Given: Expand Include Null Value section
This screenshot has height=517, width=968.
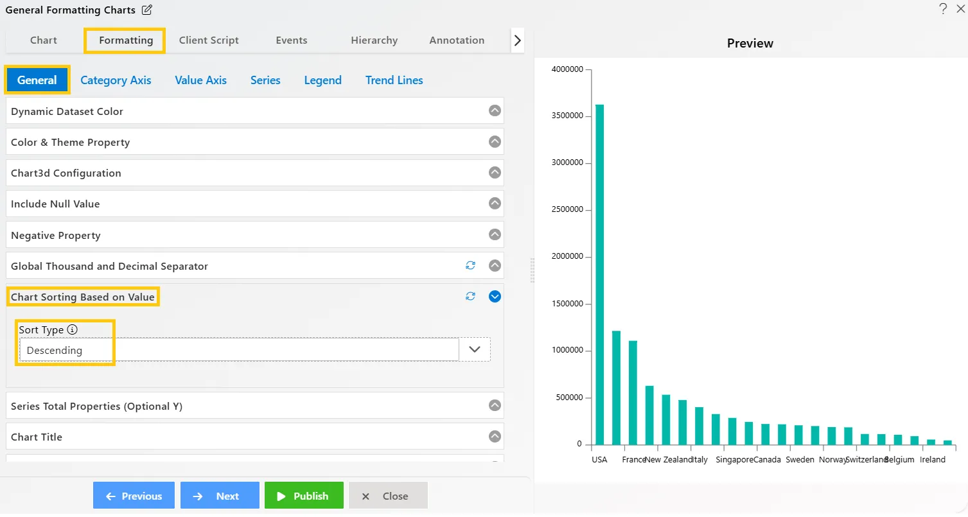Looking at the screenshot, I should [495, 203].
